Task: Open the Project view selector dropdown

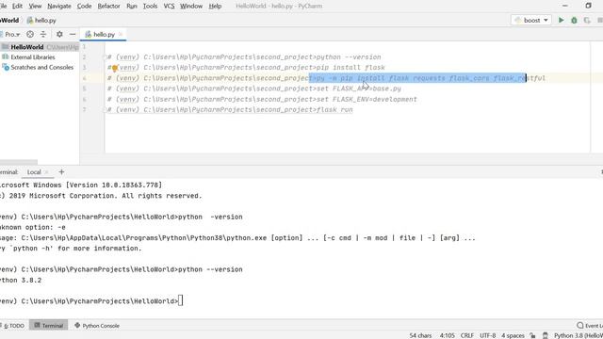Action: [x=11, y=34]
